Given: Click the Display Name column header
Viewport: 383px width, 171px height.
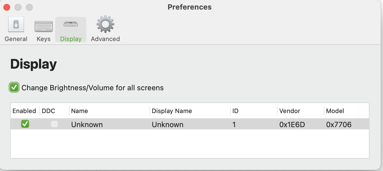Looking at the screenshot, I should coord(172,111).
